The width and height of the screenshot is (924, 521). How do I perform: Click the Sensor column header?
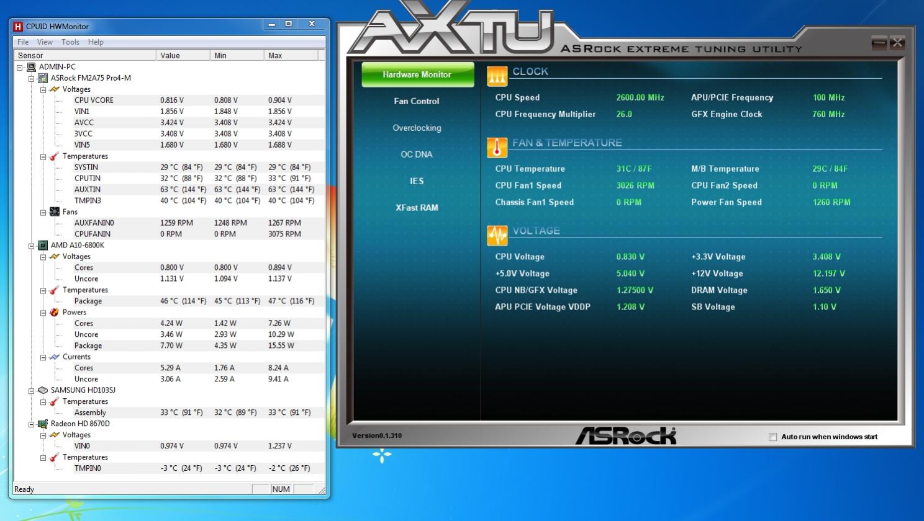[x=84, y=55]
